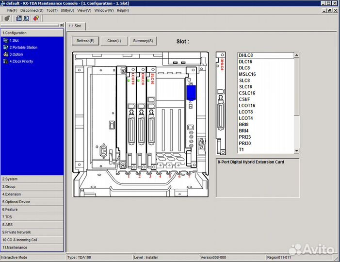Click the blue help question-mark toolbar icon
This screenshot has height=262, width=340.
click(26, 18)
